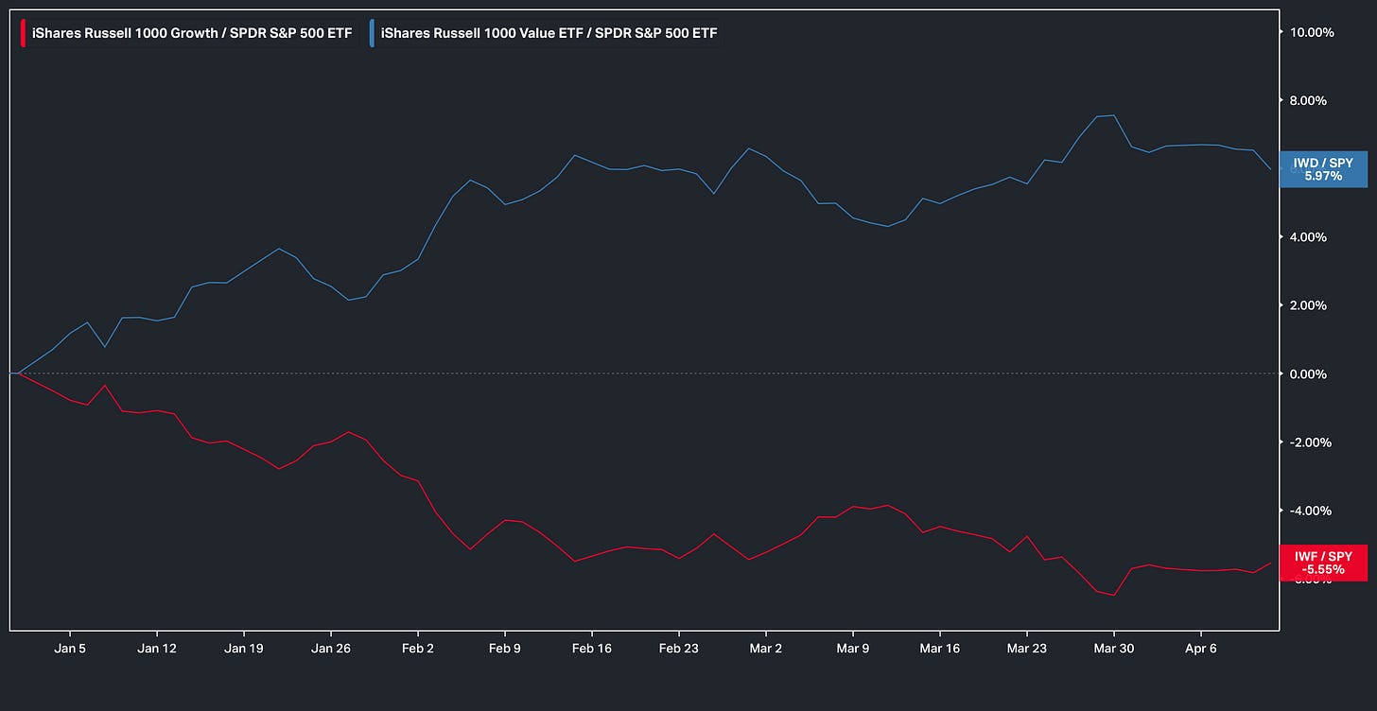Click the Mar 9 date label

pos(853,649)
